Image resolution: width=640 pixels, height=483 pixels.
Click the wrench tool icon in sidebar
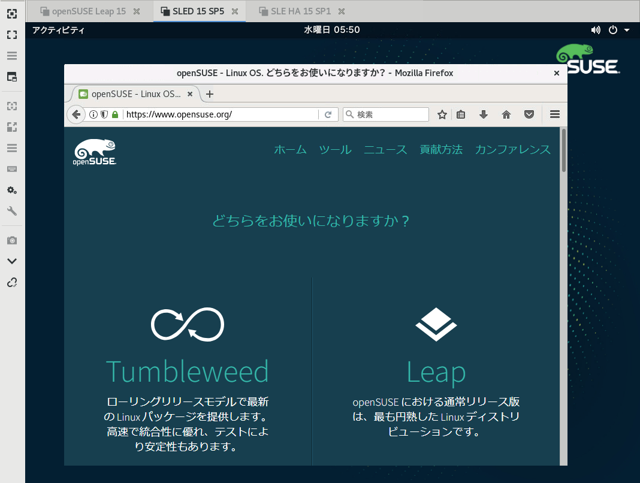pyautogui.click(x=12, y=211)
